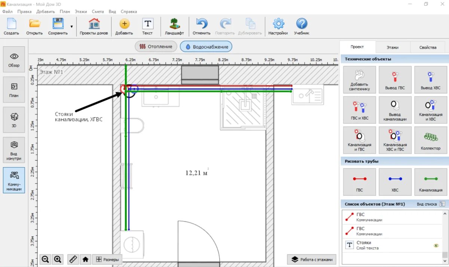Image resolution: width=449 pixels, height=267 pixels.
Task: Click the room area 12,21 м label
Action: (197, 173)
